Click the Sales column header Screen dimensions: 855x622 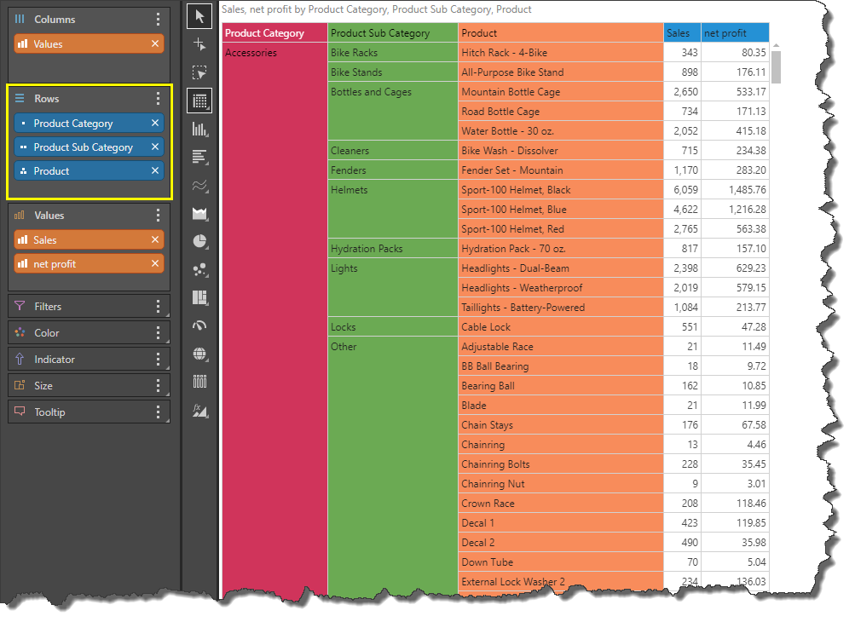[681, 33]
